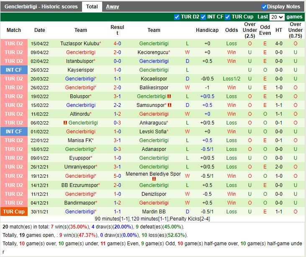Open Balikesirspor team link
This screenshot has height=257, width=306.
pos(154,88)
